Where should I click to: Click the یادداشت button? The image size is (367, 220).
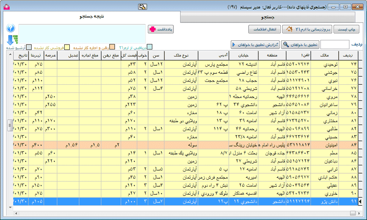tap(161, 29)
